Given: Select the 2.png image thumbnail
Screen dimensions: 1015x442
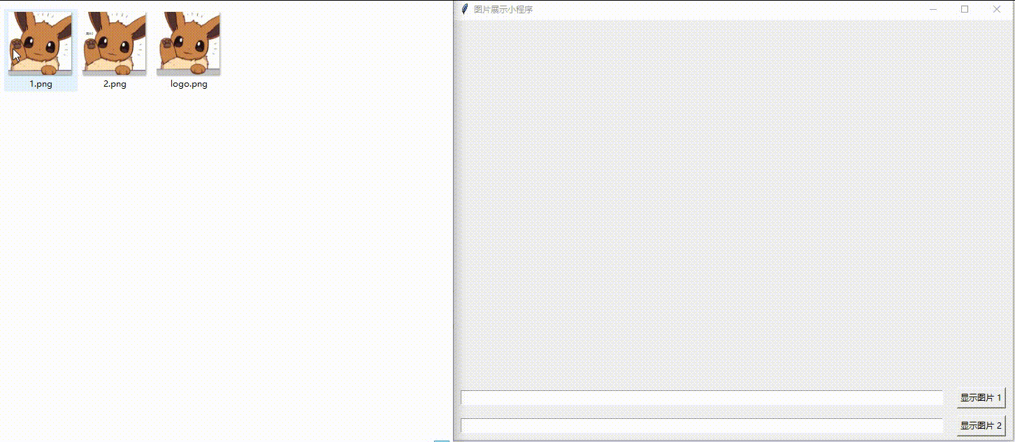Looking at the screenshot, I should (115, 43).
